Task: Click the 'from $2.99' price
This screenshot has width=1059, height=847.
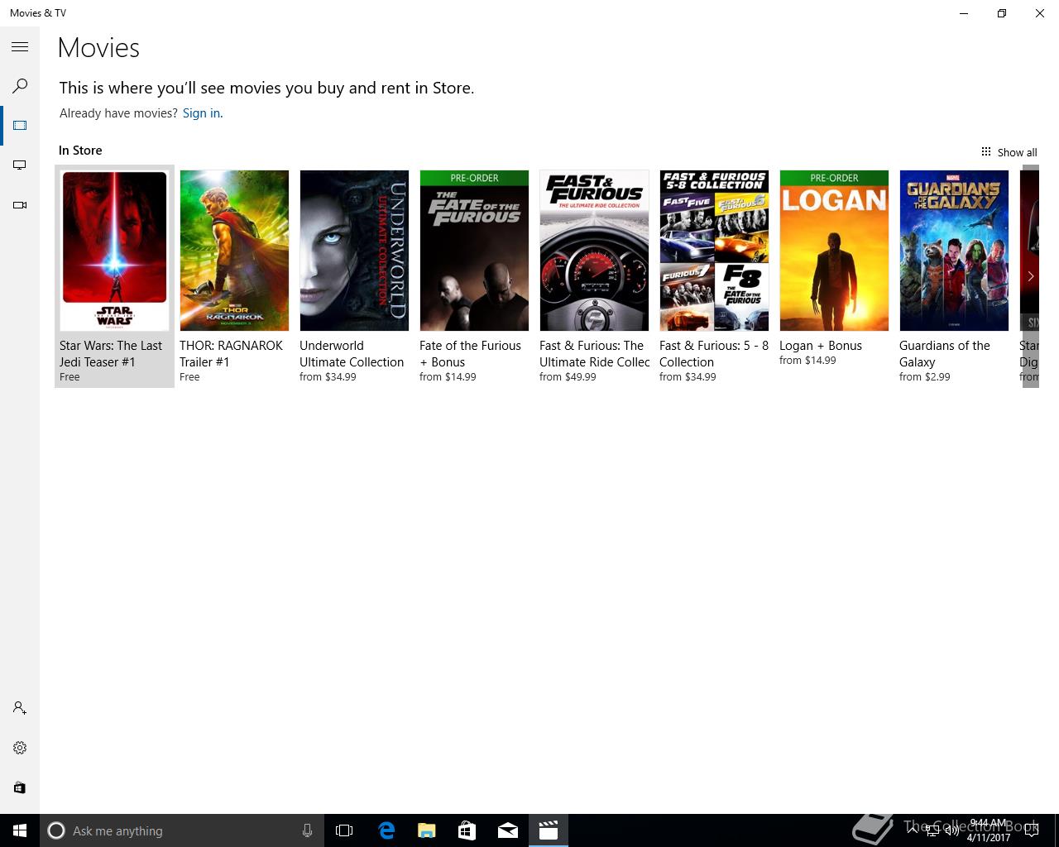Action: pos(925,377)
